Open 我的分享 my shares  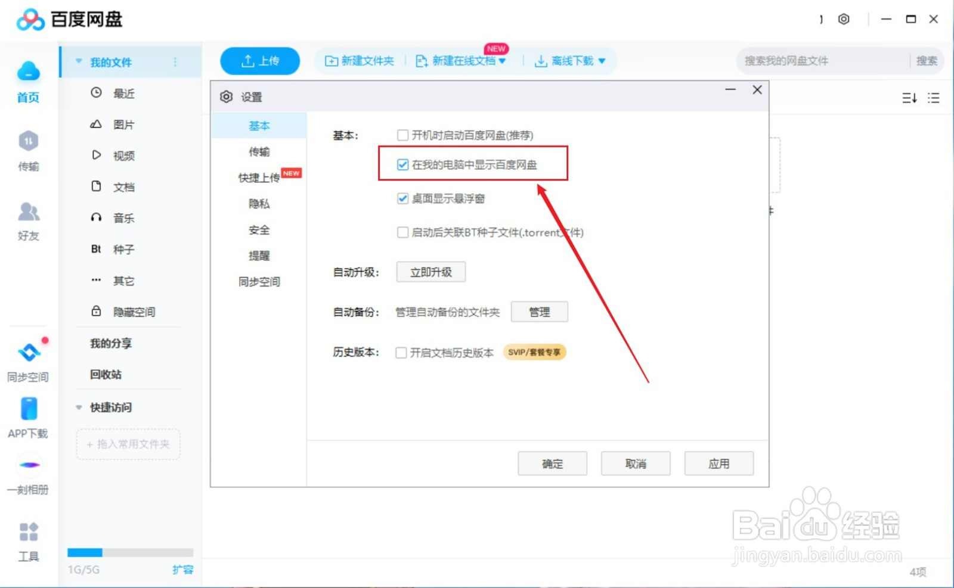111,343
